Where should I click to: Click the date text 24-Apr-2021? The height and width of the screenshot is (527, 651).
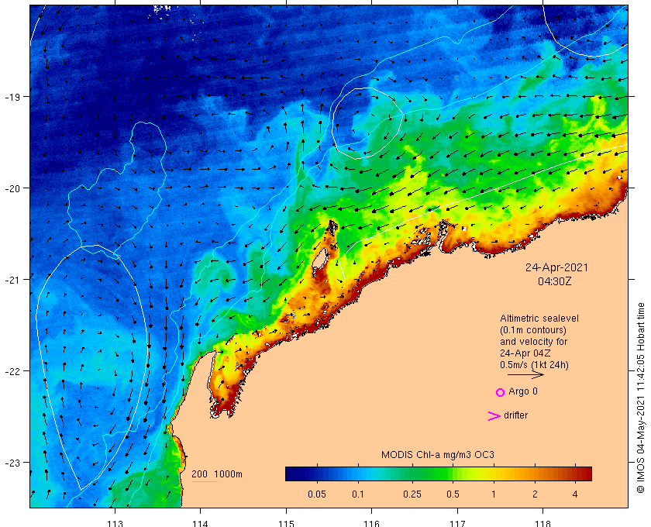point(556,267)
